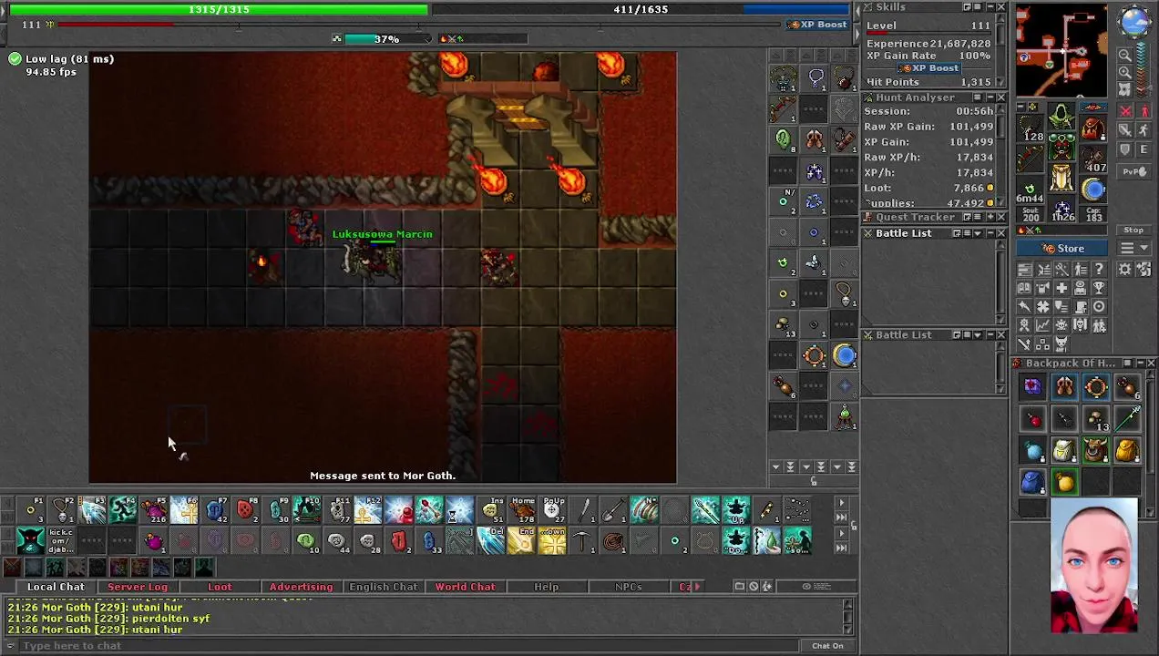
Task: Select the boots item in the backpack container
Action: pos(1065,386)
